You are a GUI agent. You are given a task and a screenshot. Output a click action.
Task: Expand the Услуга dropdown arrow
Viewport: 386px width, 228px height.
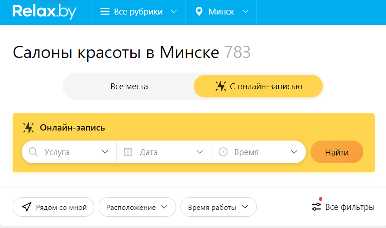105,152
